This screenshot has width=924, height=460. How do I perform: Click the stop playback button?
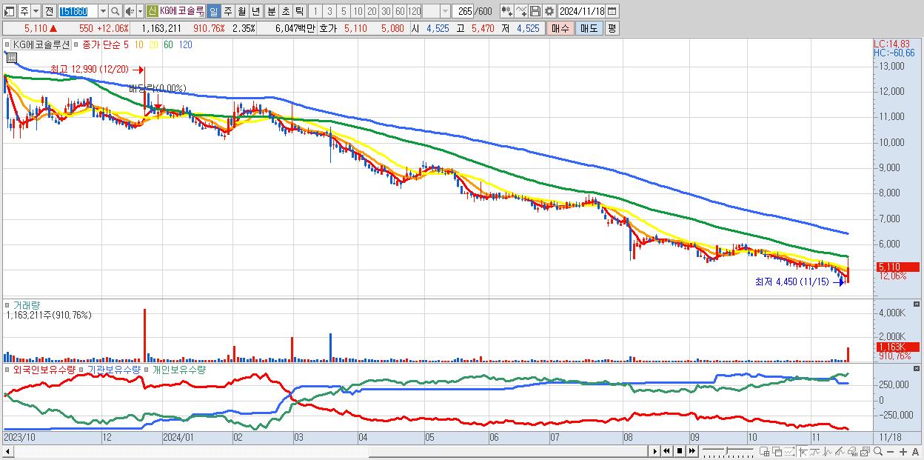[680, 450]
